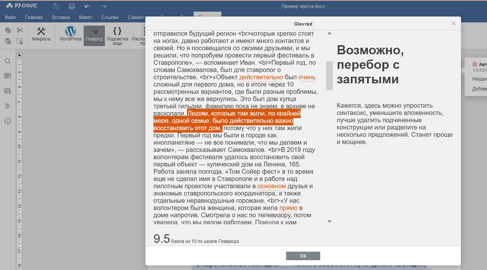The width and height of the screenshot is (487, 270).
Task: Close the Glavred dialog
Action: click(454, 23)
